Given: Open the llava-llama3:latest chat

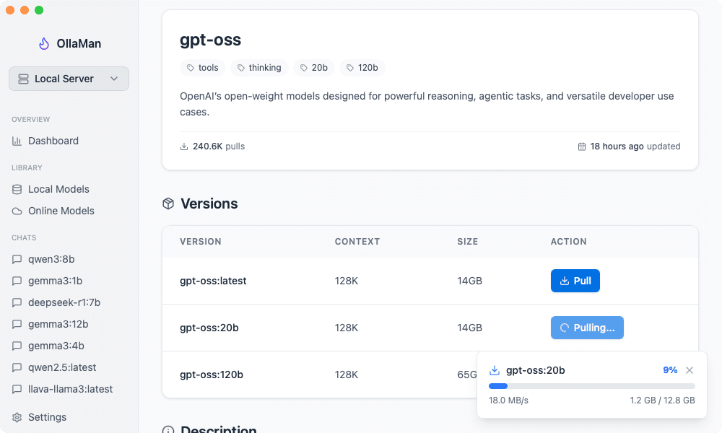Looking at the screenshot, I should tap(70, 389).
